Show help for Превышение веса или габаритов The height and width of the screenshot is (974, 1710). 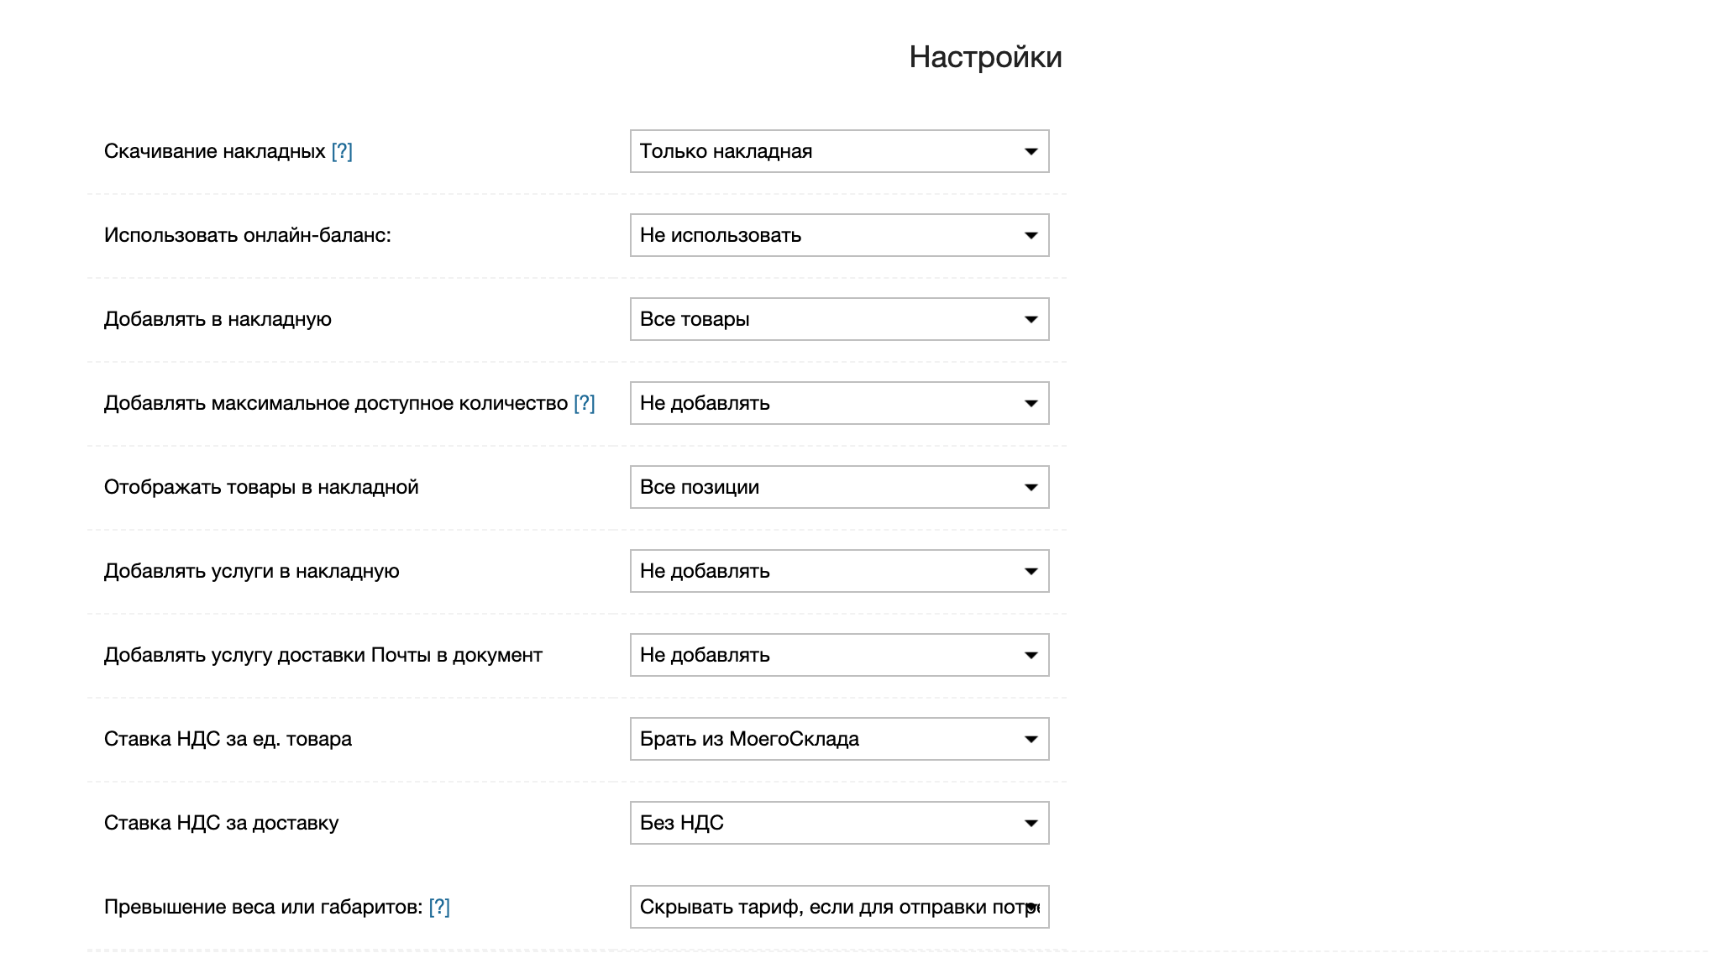pyautogui.click(x=439, y=907)
